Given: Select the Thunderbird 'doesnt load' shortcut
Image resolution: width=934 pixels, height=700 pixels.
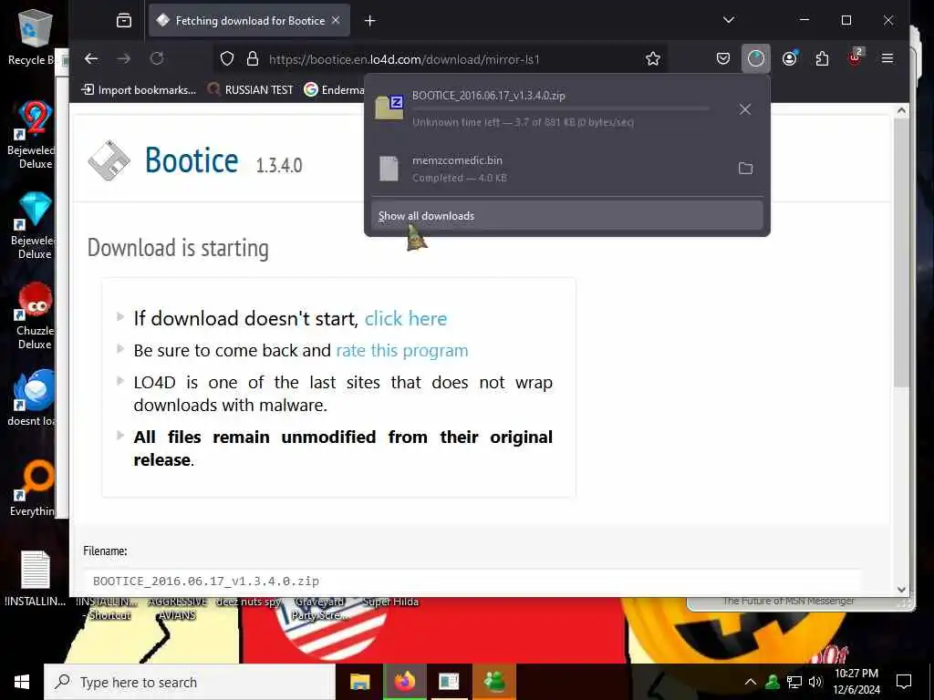Looking at the screenshot, I should [x=33, y=397].
